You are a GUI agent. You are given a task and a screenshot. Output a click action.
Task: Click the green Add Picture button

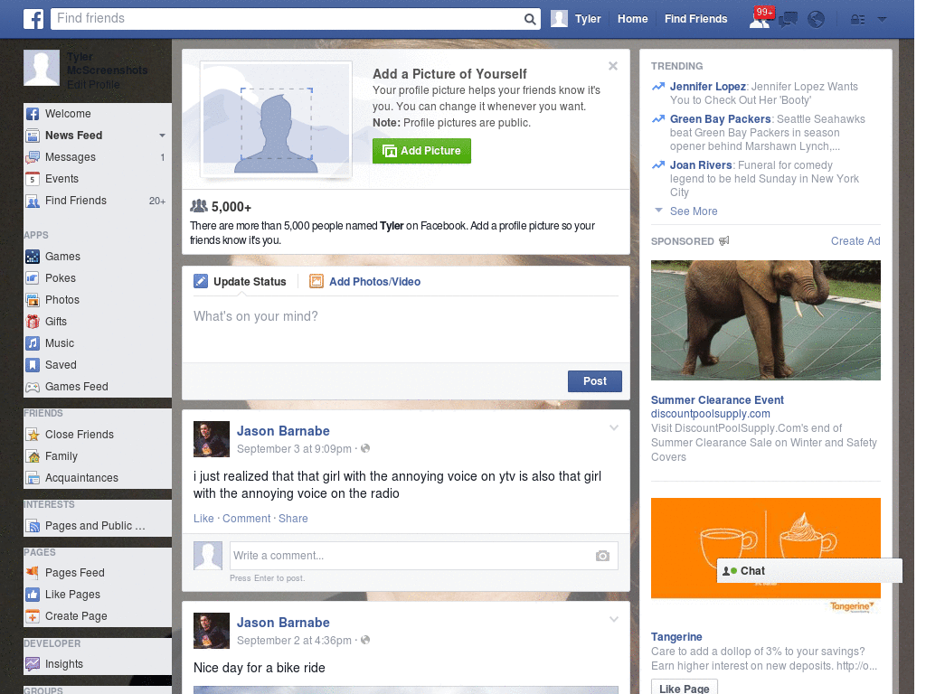point(421,151)
